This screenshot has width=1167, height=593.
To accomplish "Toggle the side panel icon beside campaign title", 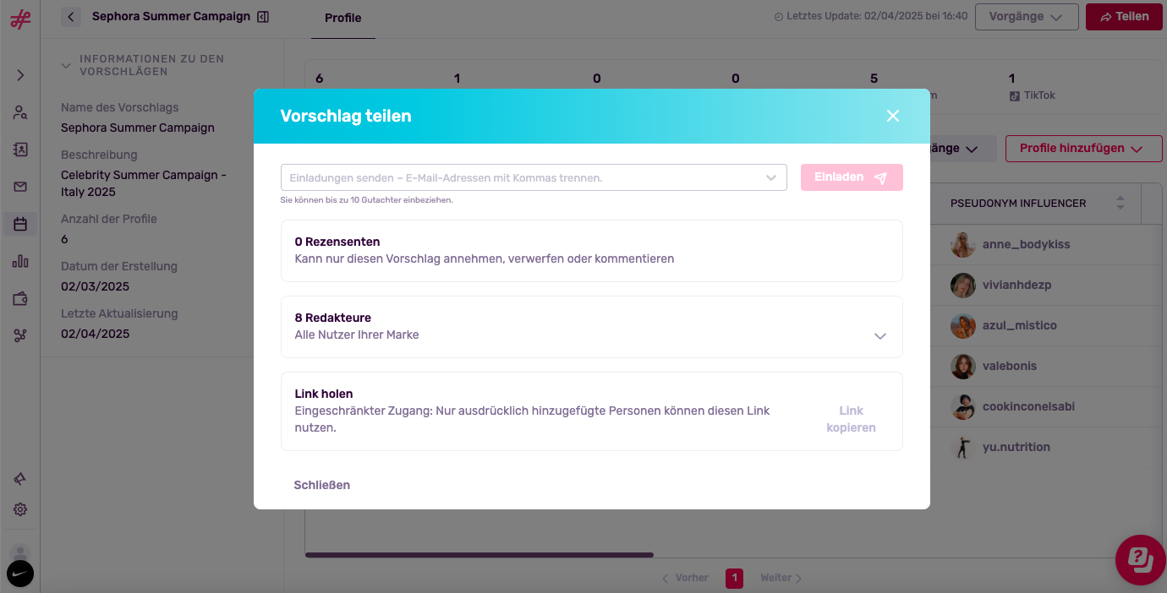I will click(263, 16).
